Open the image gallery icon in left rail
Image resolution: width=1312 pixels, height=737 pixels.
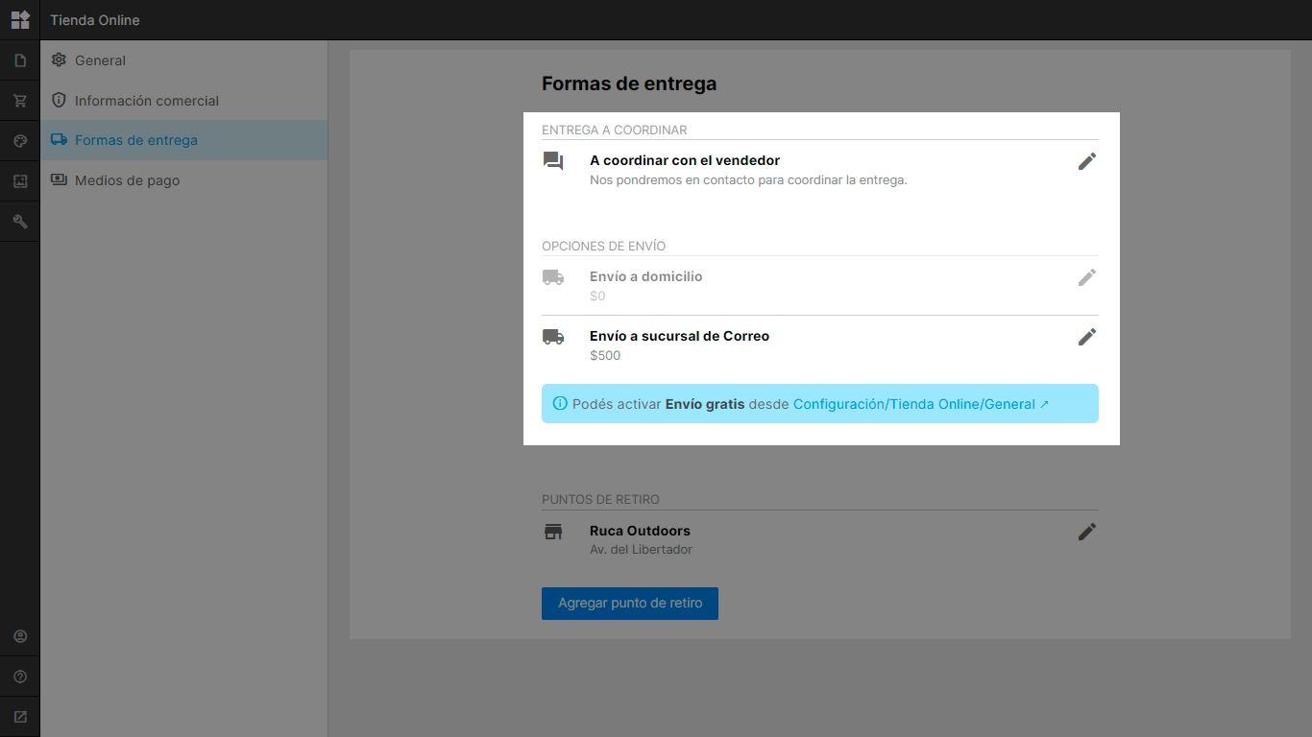tap(20, 181)
